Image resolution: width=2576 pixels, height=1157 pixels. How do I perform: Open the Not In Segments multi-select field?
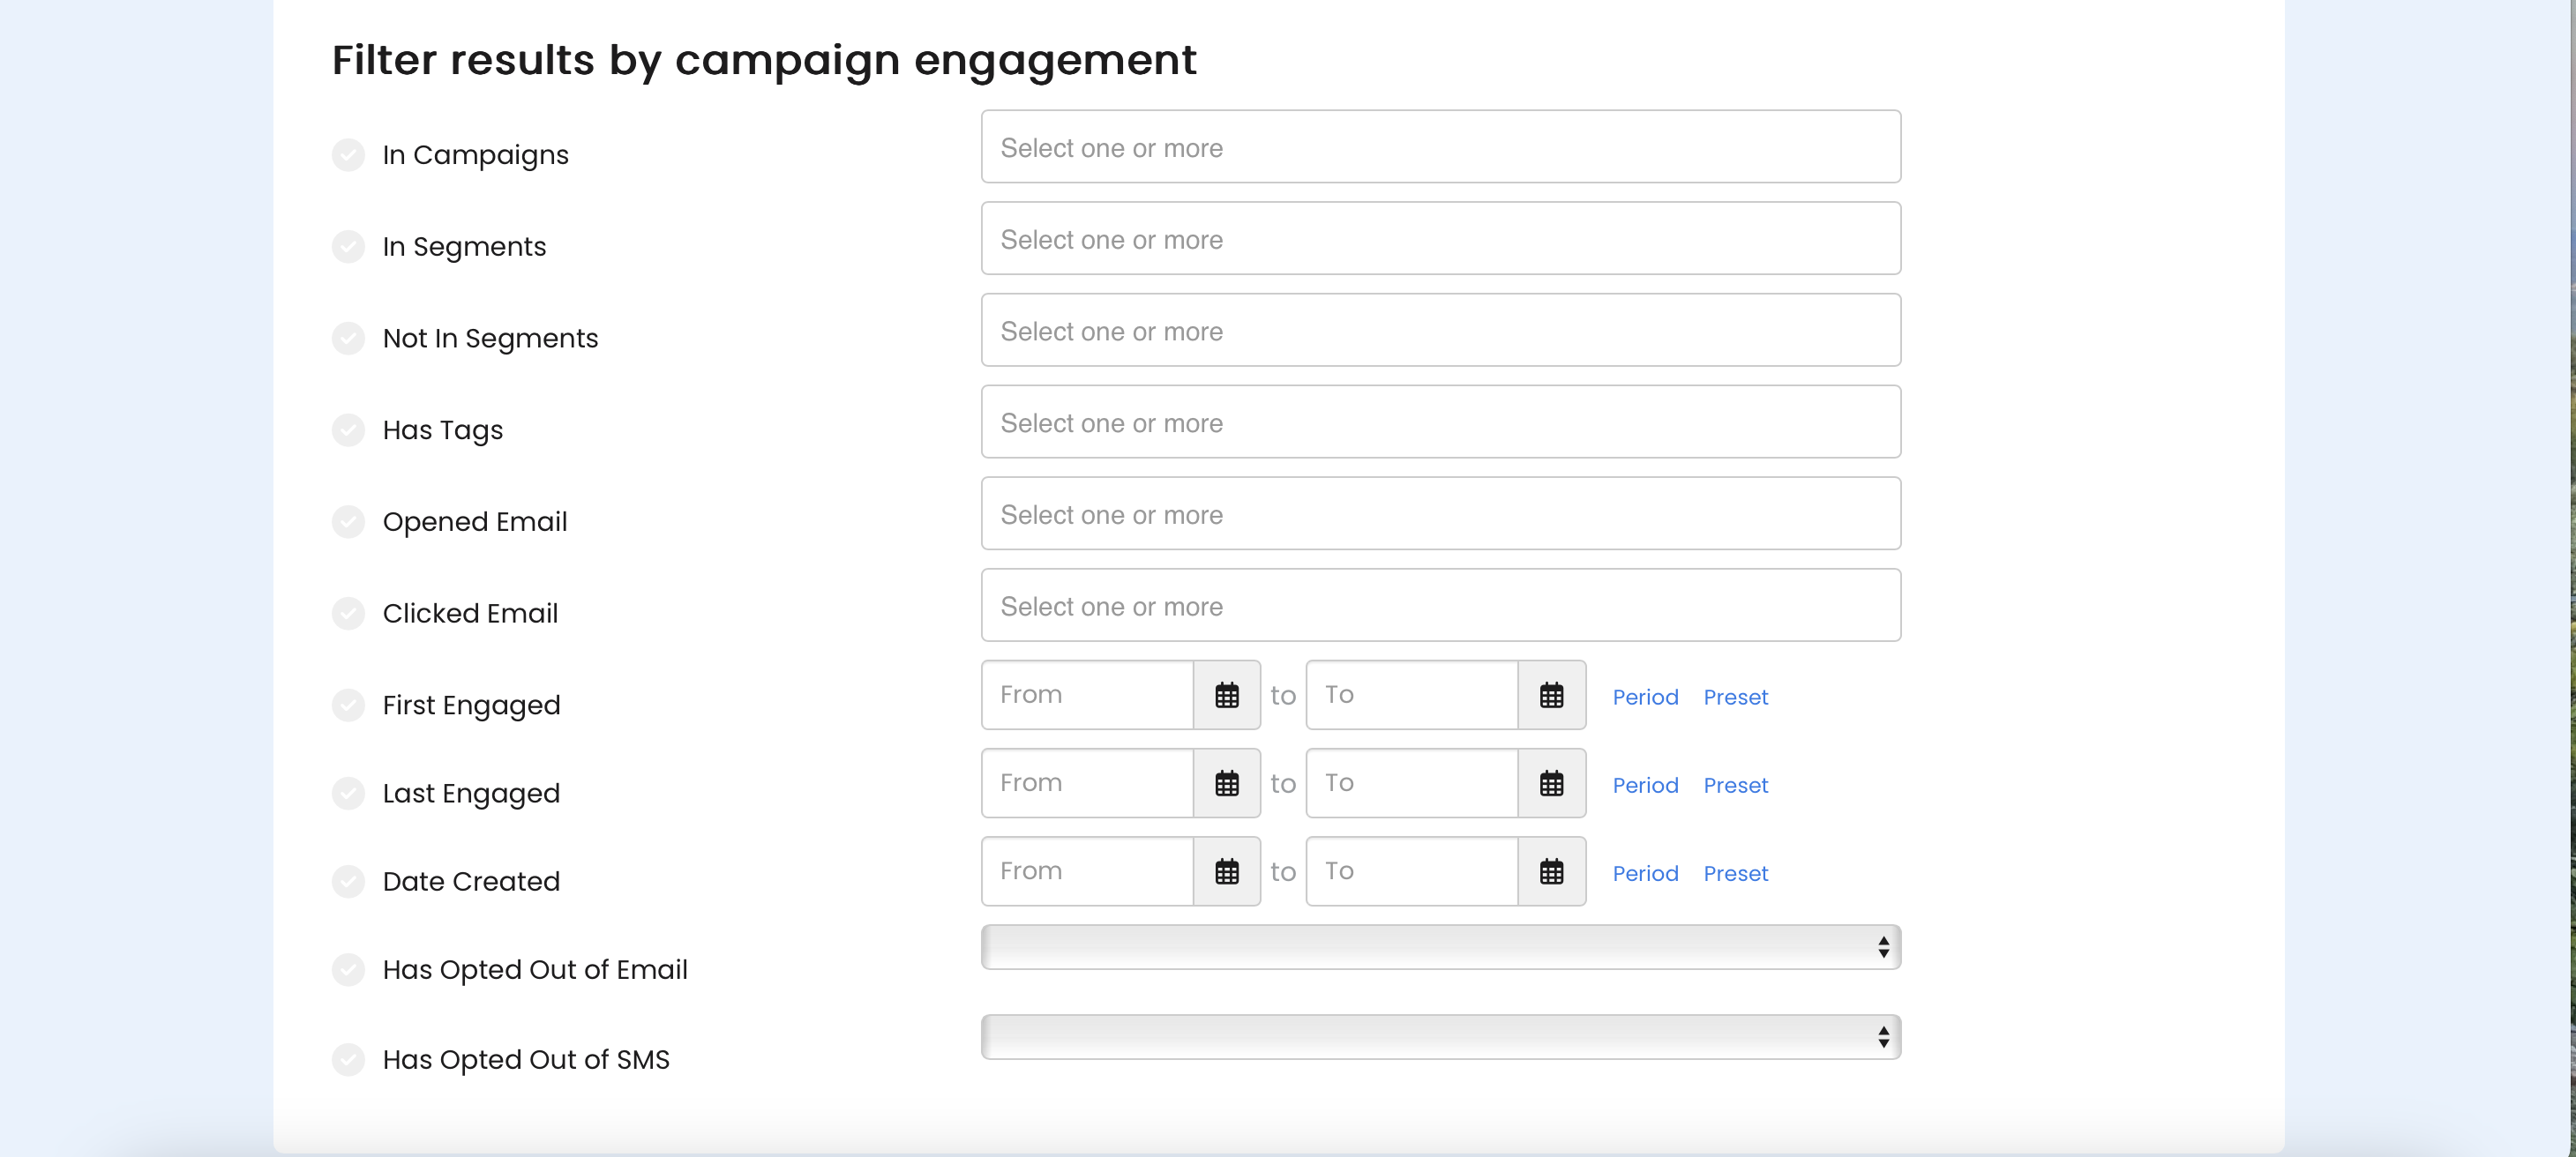point(1441,330)
